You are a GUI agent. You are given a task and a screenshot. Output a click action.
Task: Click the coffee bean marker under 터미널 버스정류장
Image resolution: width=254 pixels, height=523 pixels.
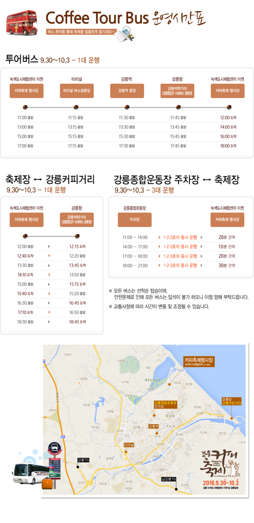(76, 107)
